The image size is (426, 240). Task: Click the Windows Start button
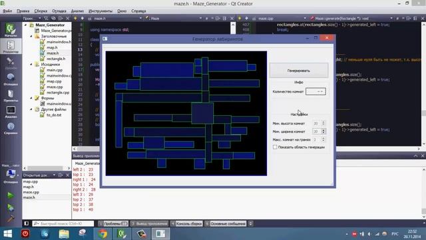7,234
